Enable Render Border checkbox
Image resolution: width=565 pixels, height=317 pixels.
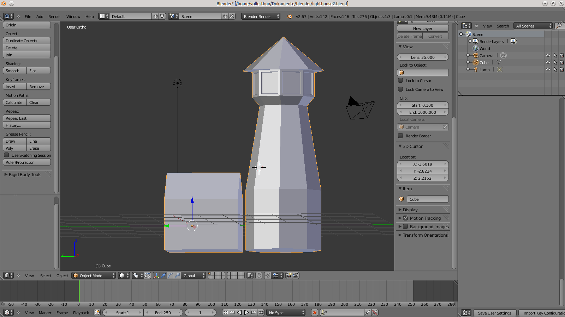(400, 136)
